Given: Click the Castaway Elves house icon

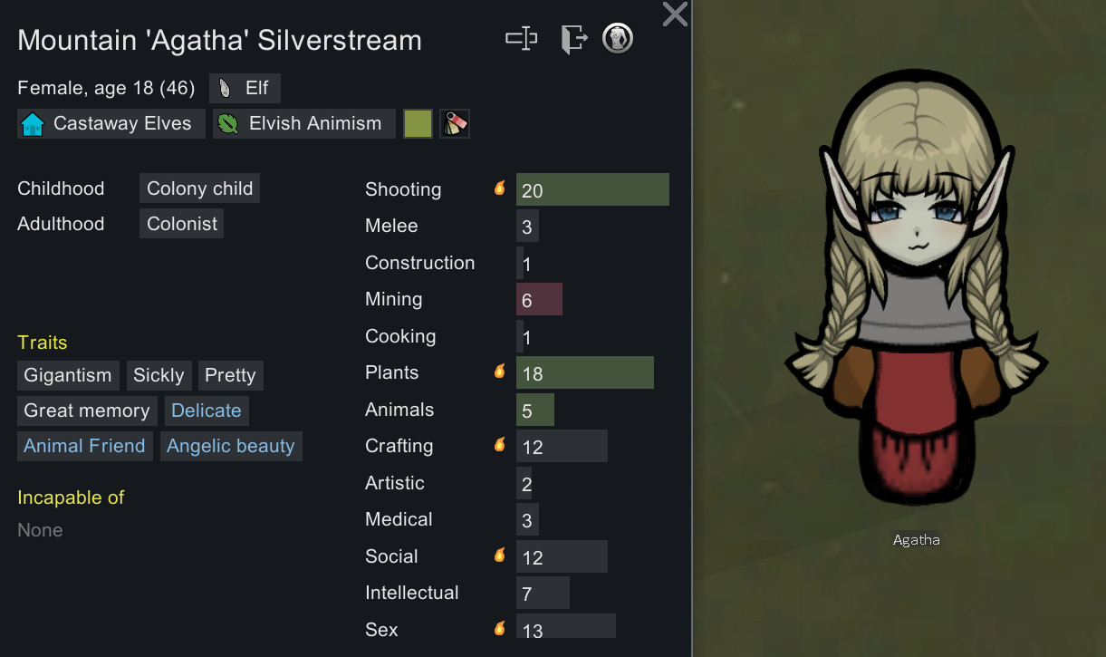Looking at the screenshot, I should 34,124.
